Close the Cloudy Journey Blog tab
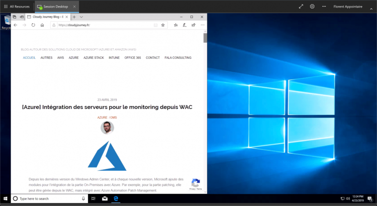Image resolution: width=377 pixels, height=206 pixels. (67, 17)
